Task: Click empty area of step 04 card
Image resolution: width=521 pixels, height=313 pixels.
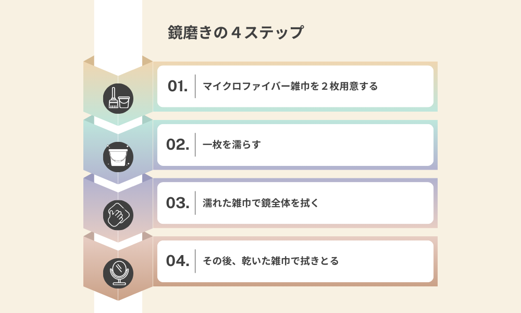Action: (386, 261)
